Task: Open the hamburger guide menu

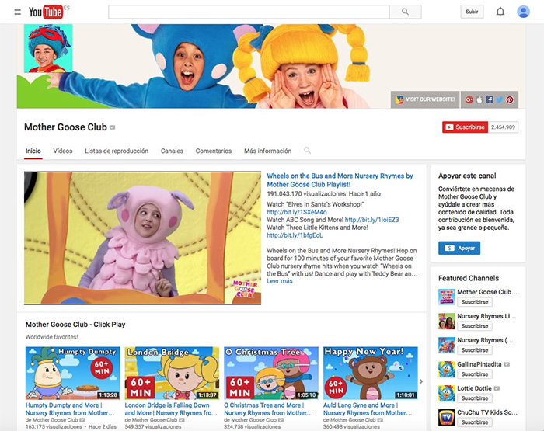Action: point(17,12)
